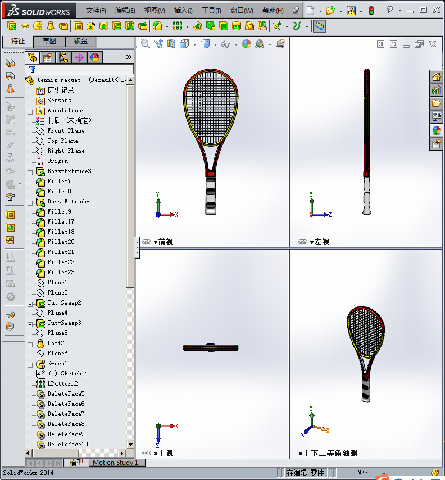Expand the Annotations tree node

tap(30, 112)
